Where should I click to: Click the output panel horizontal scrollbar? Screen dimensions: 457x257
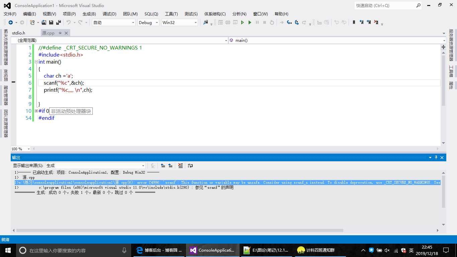180,230
